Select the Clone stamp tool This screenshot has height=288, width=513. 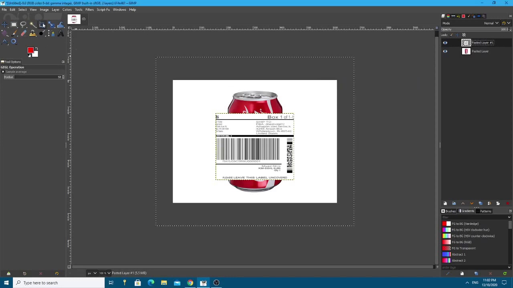click(x=32, y=34)
